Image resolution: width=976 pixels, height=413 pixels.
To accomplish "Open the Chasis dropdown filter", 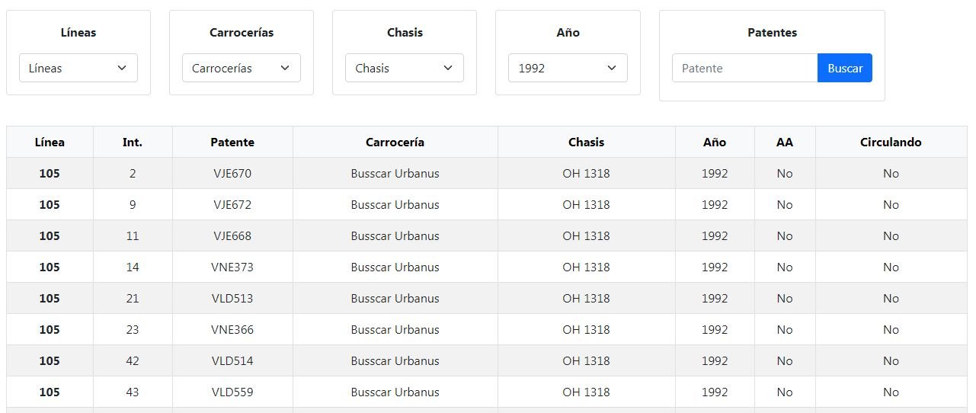I will click(x=405, y=68).
